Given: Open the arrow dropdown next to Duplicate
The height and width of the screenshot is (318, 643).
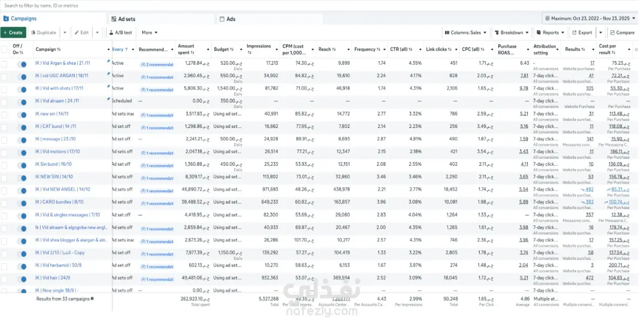Looking at the screenshot, I should [x=65, y=33].
